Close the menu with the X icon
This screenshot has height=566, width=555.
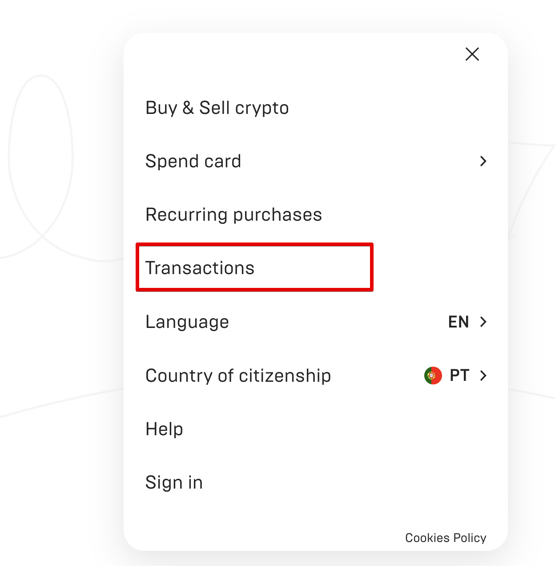point(472,54)
